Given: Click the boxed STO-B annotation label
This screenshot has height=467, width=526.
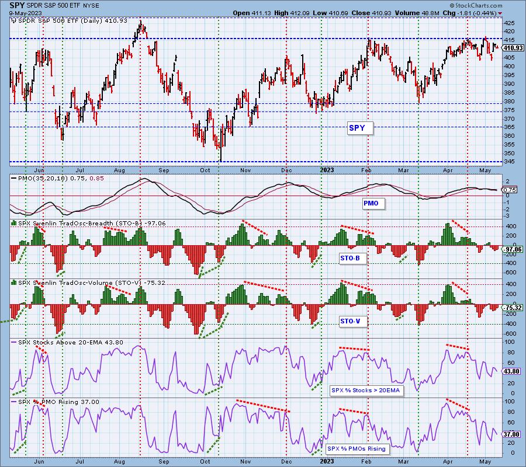Looking at the screenshot, I should pyautogui.click(x=352, y=258).
